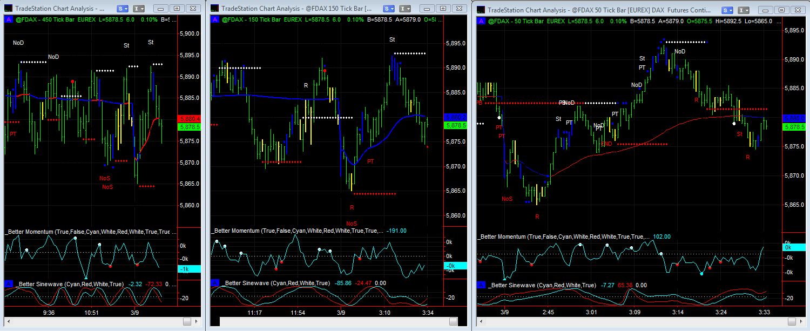Screen dimensions: 810x331
Task: Open interval link 'I' dropdown in 150 Tick window
Action: pyautogui.click(x=404, y=9)
